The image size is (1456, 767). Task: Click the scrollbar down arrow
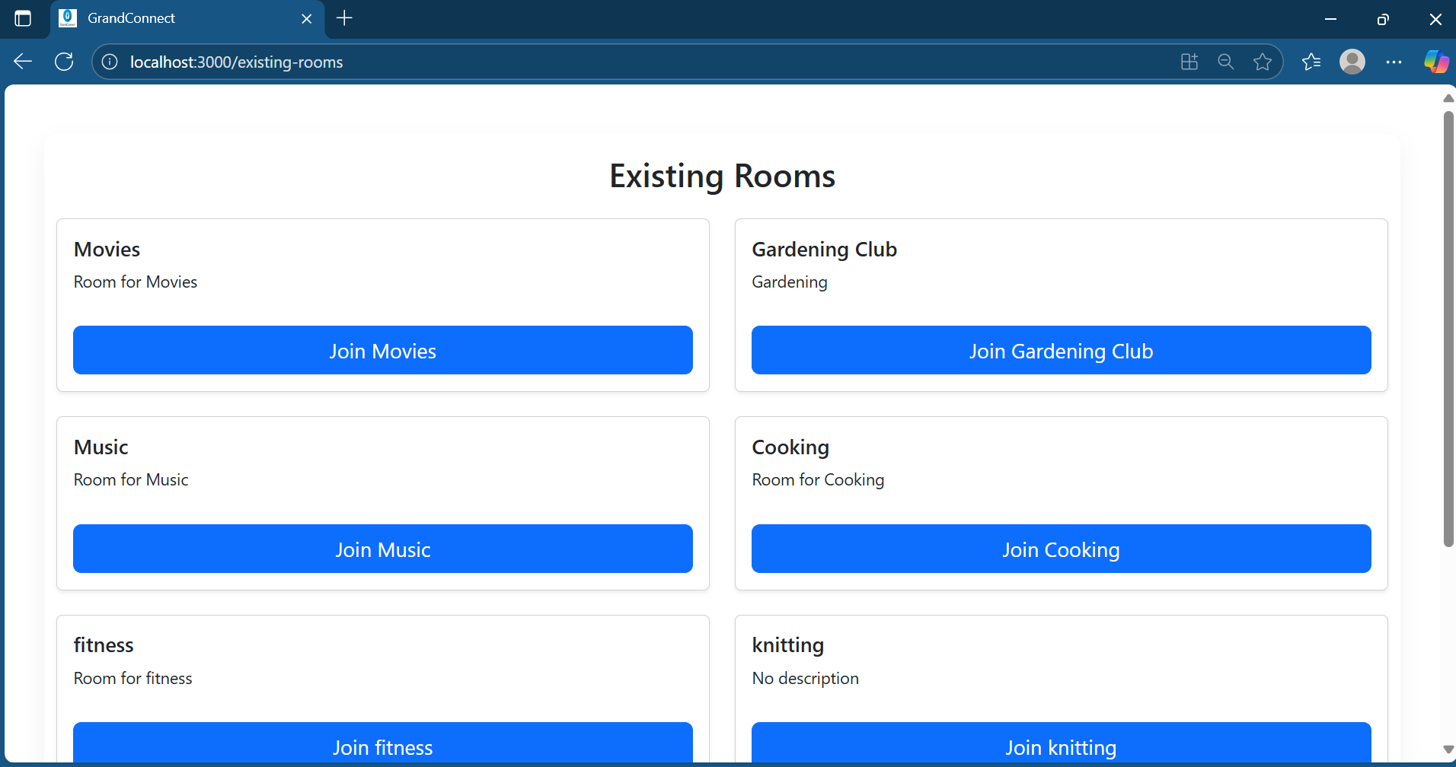pos(1448,749)
